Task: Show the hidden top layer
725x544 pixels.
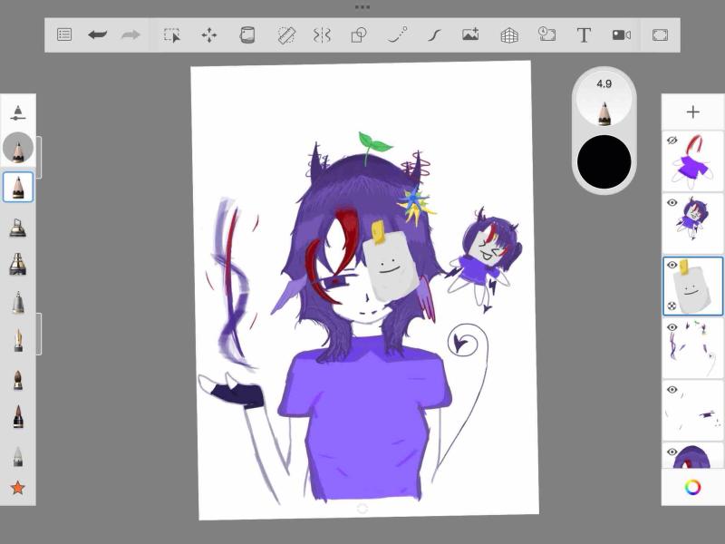Action: pyautogui.click(x=672, y=141)
